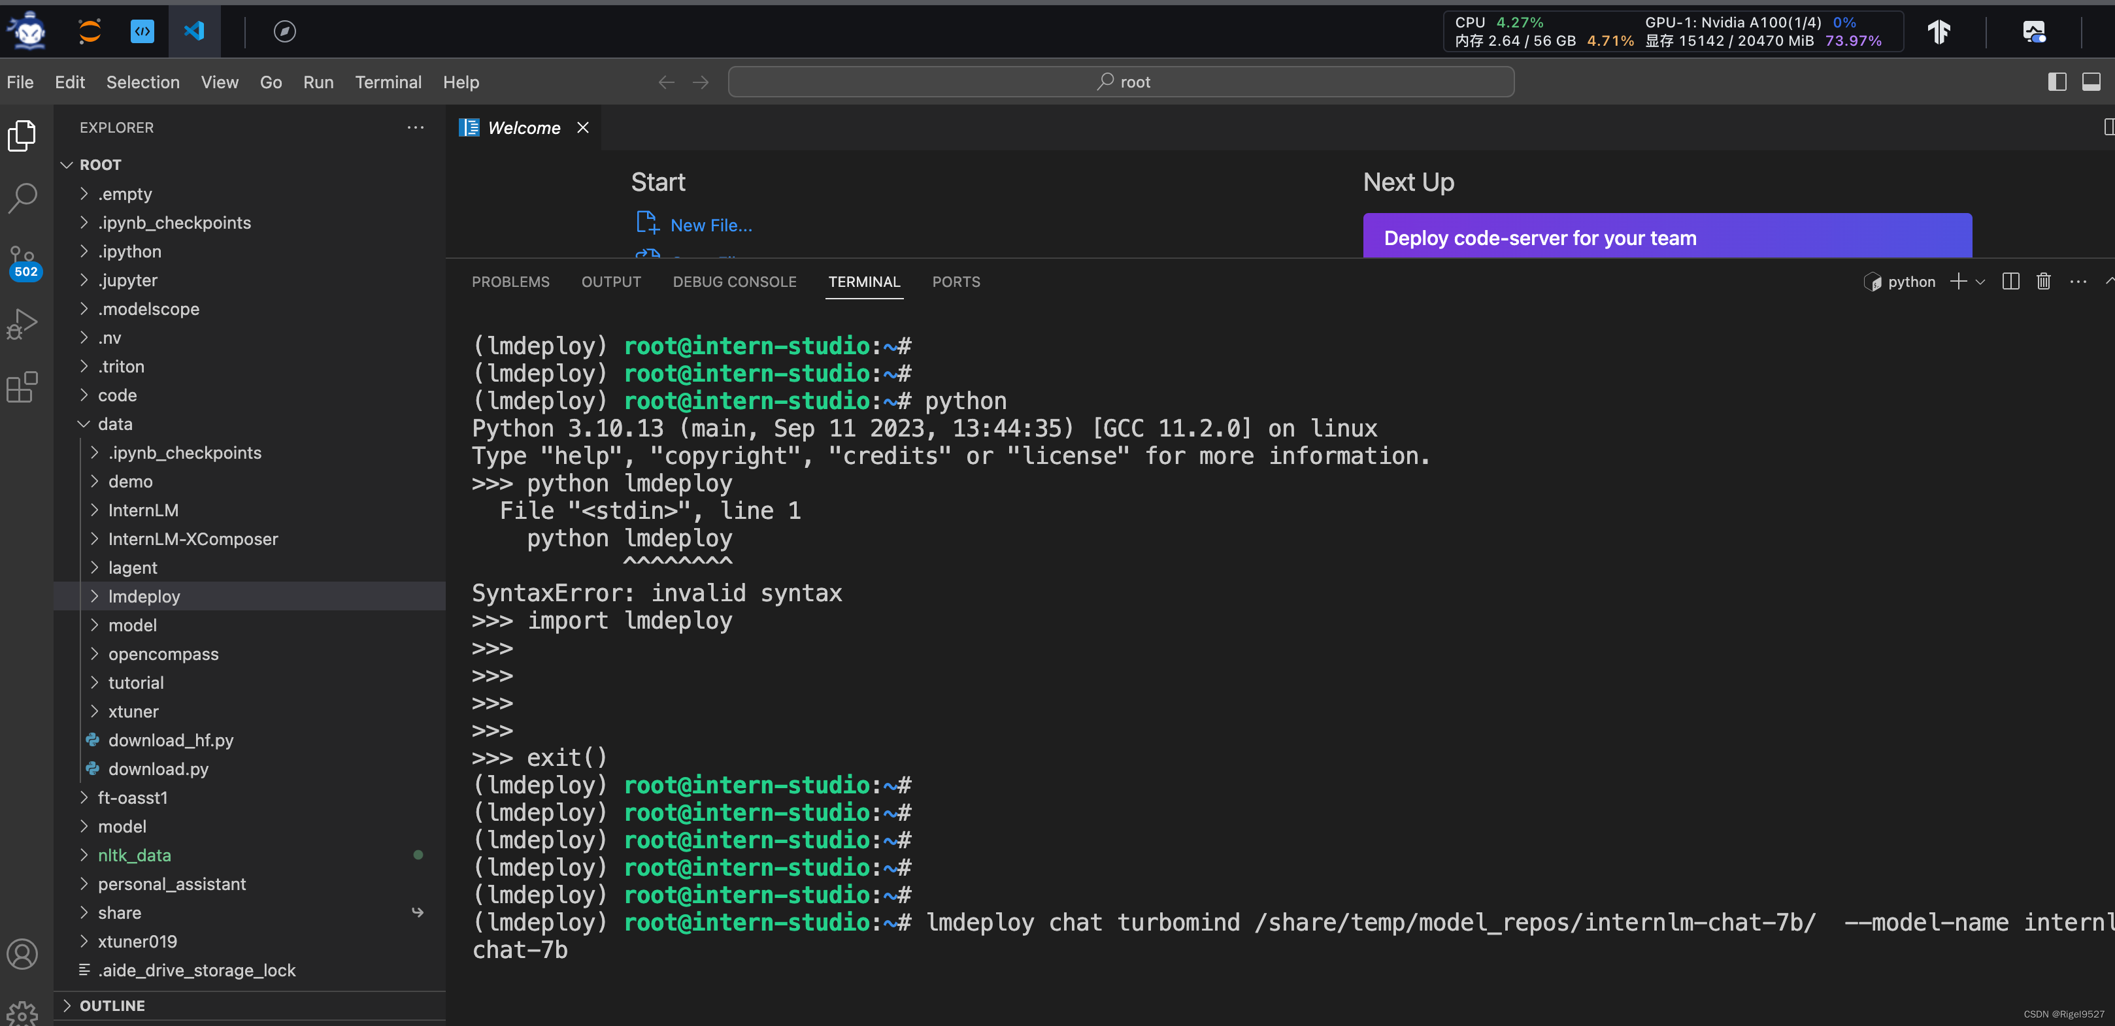Toggle primary sidebar visibility
Viewport: 2115px width, 1026px height.
[2057, 81]
